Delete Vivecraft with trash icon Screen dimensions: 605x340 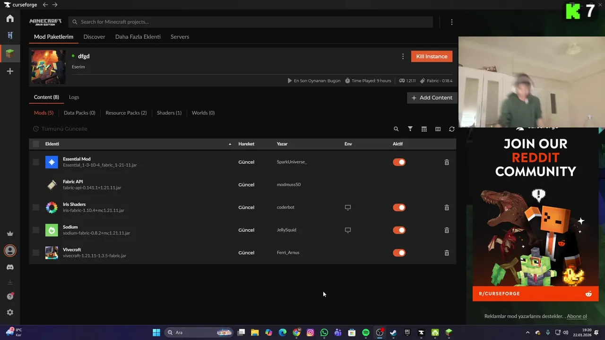tap(447, 253)
